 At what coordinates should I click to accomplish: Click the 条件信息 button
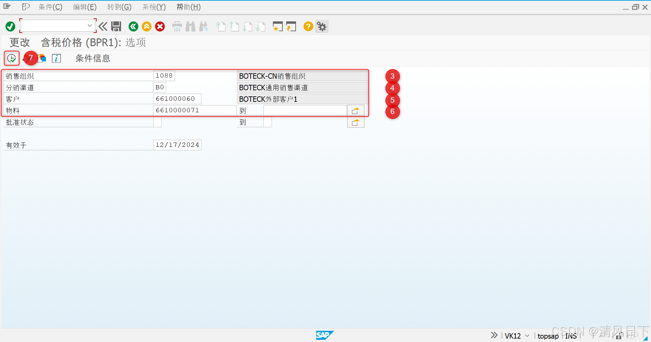point(93,58)
